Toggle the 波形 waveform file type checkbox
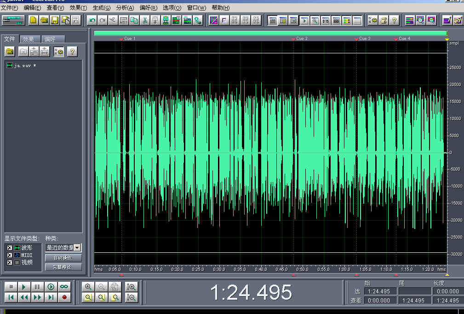The width and height of the screenshot is (464, 314). pyautogui.click(x=10, y=248)
